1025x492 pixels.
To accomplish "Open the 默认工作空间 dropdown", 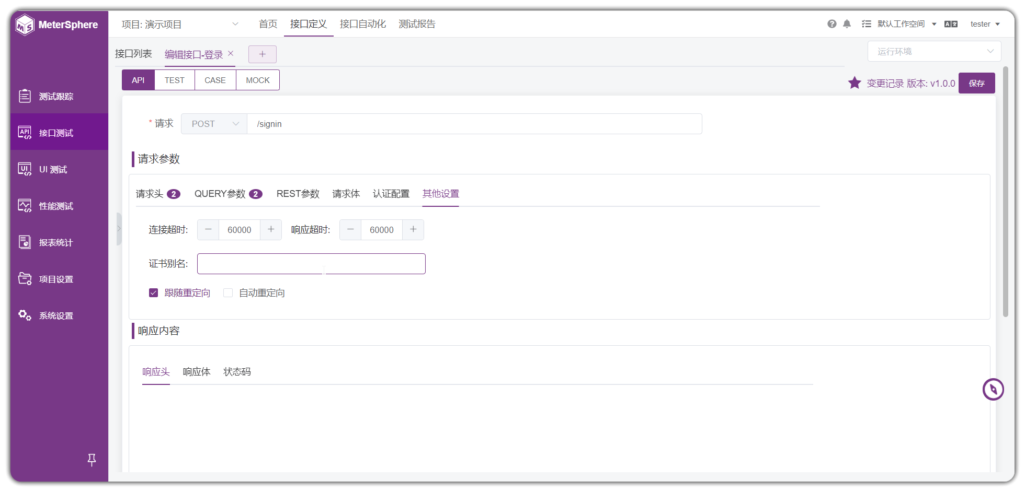I will pos(907,24).
